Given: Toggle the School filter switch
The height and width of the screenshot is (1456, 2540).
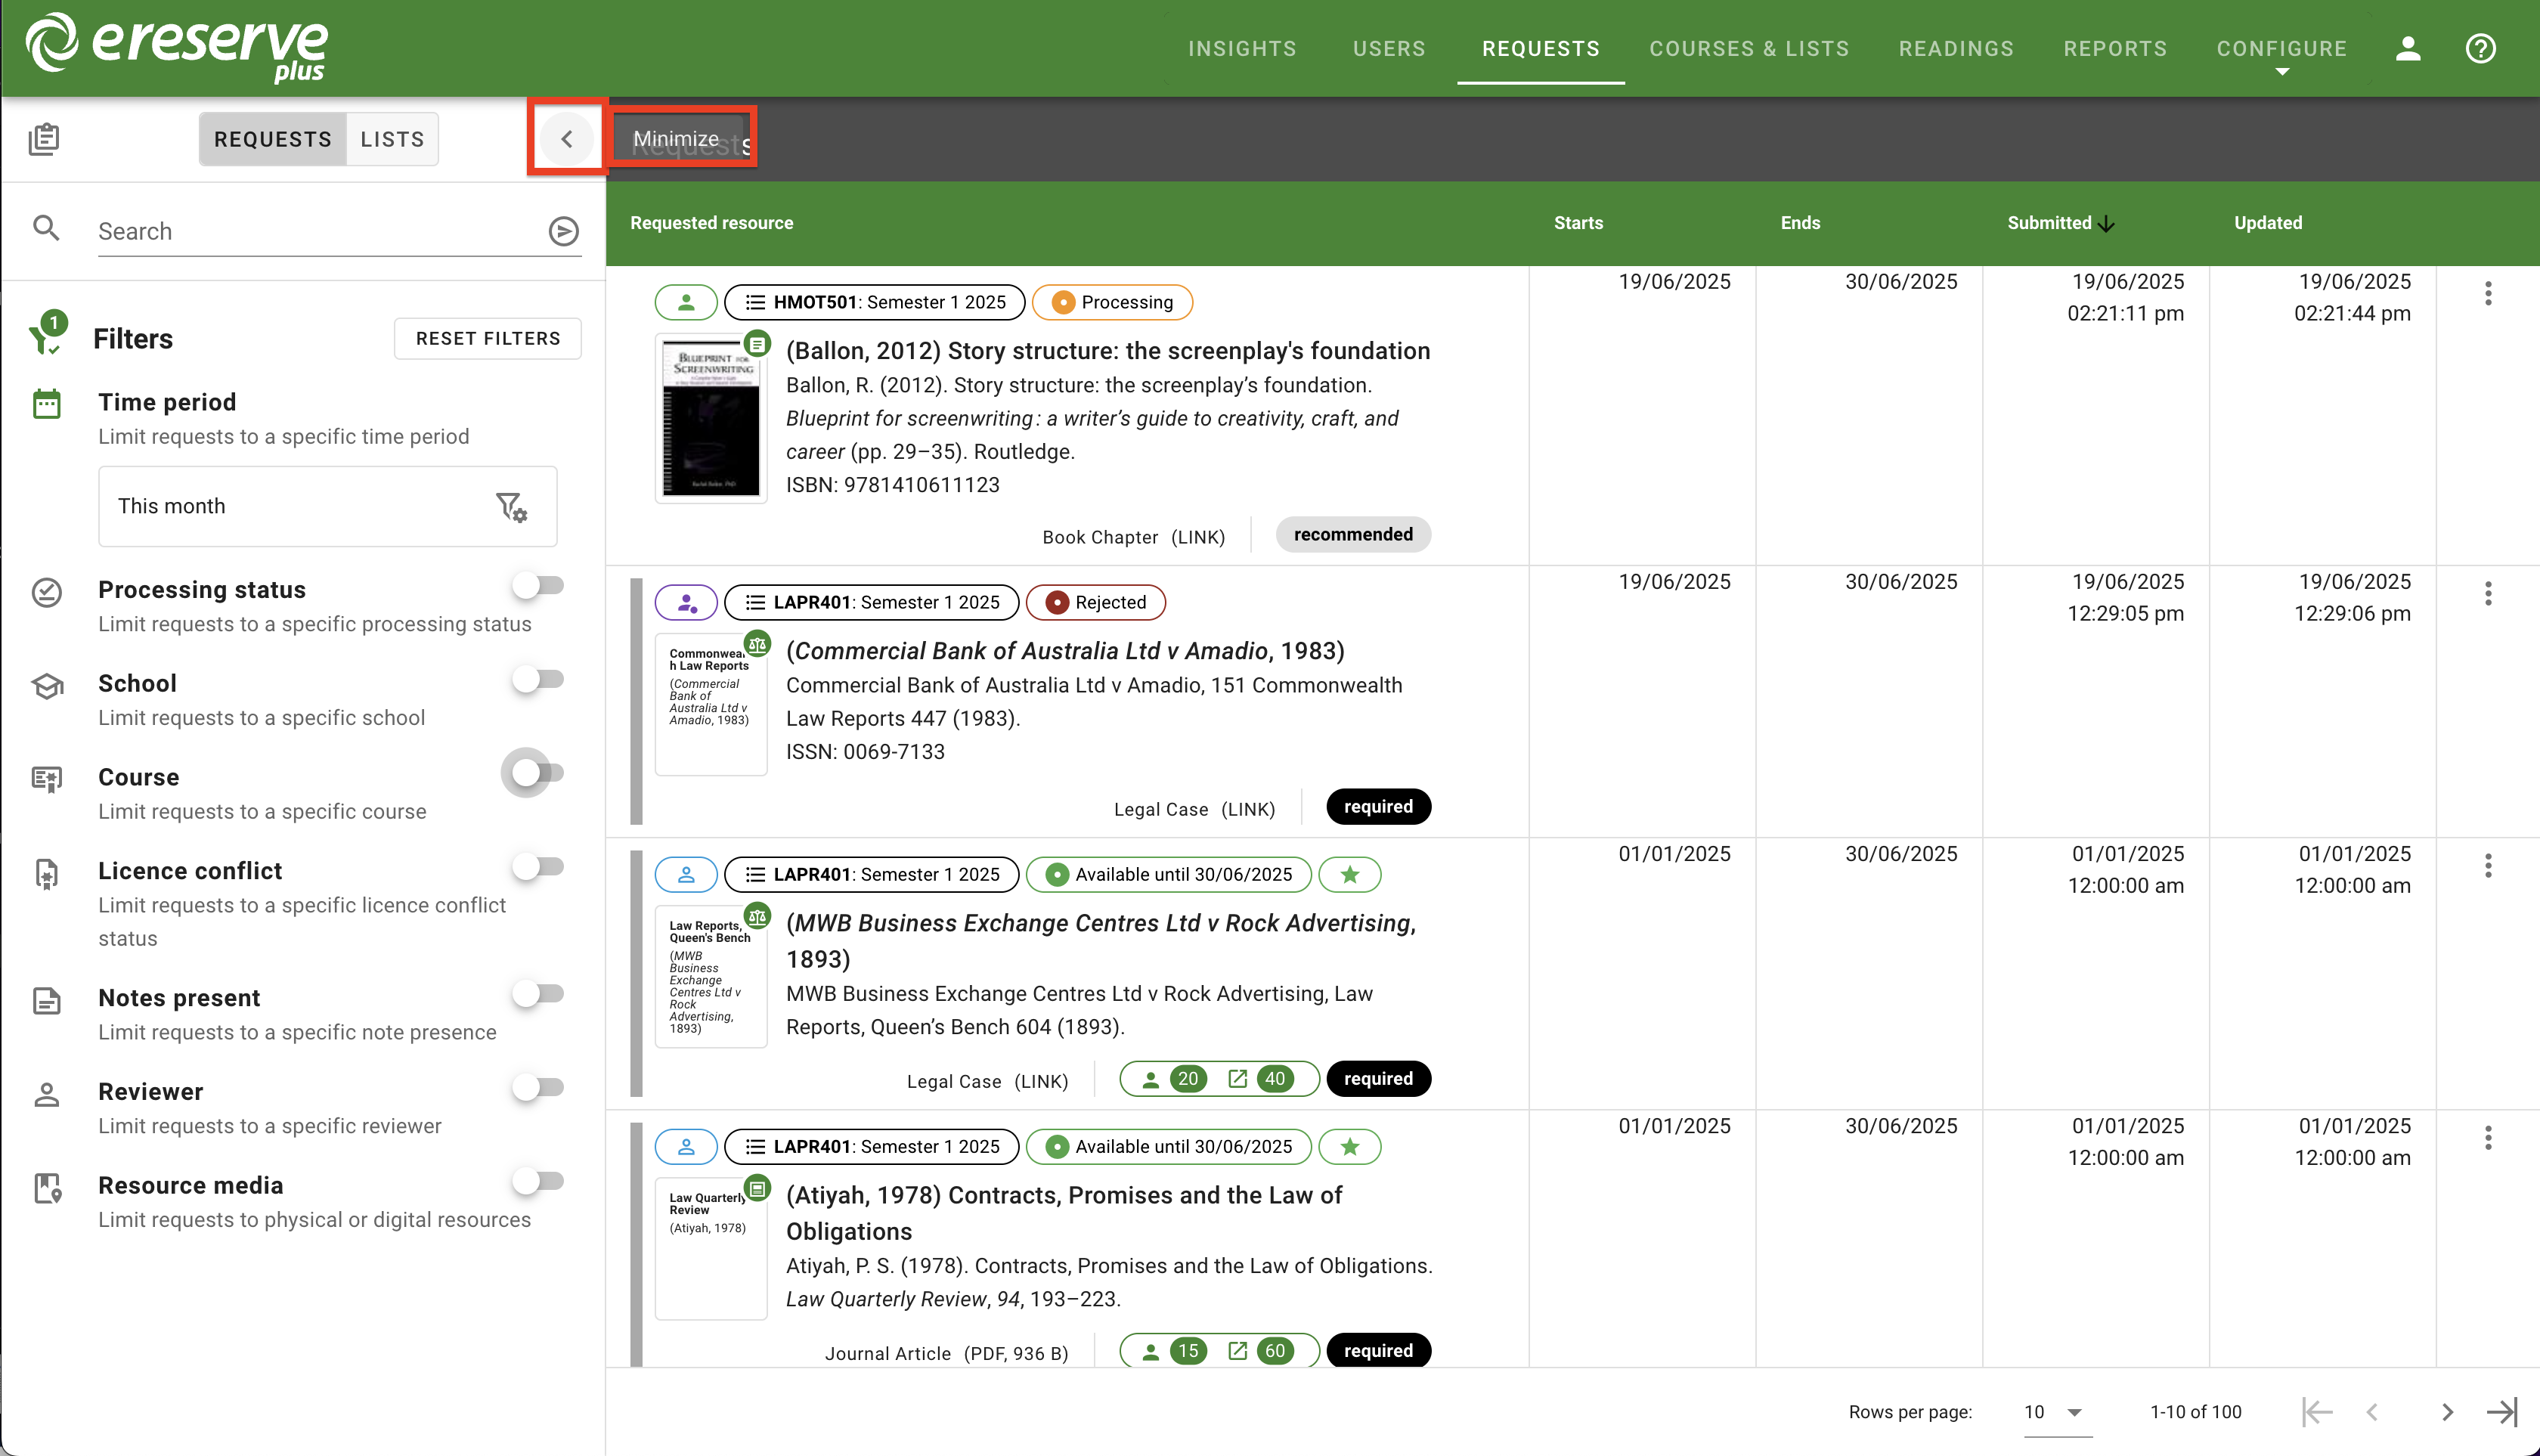Looking at the screenshot, I should tap(538, 679).
